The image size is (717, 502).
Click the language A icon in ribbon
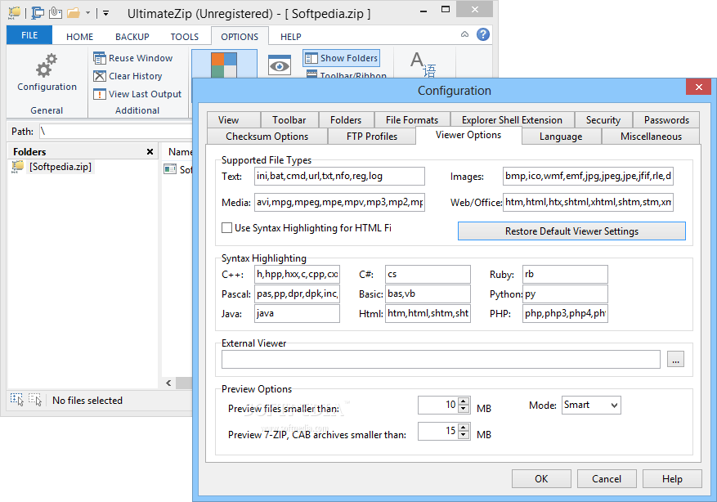[x=423, y=65]
